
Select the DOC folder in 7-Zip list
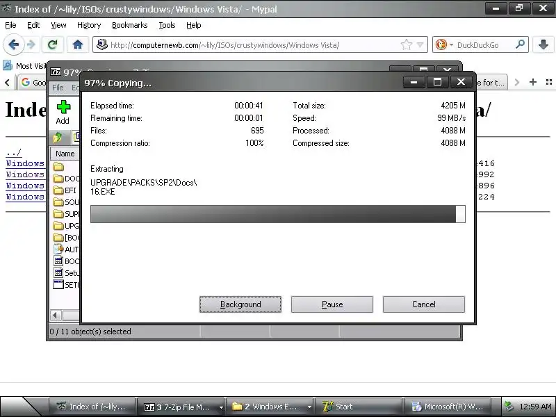[66, 179]
